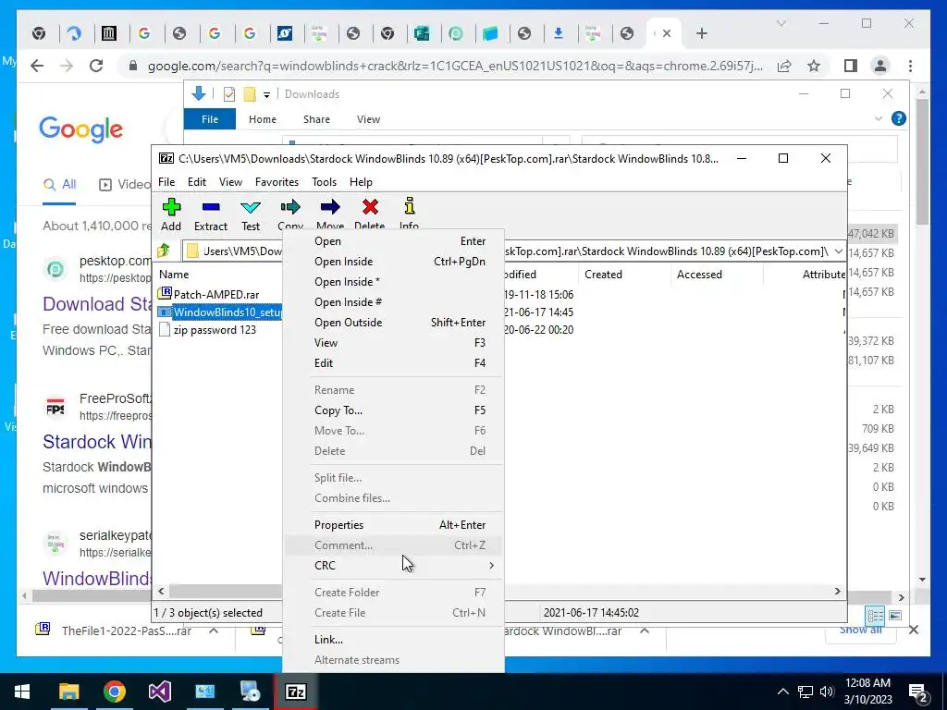This screenshot has width=947, height=710.
Task: Click the Chrome address bar URL
Action: coord(455,66)
